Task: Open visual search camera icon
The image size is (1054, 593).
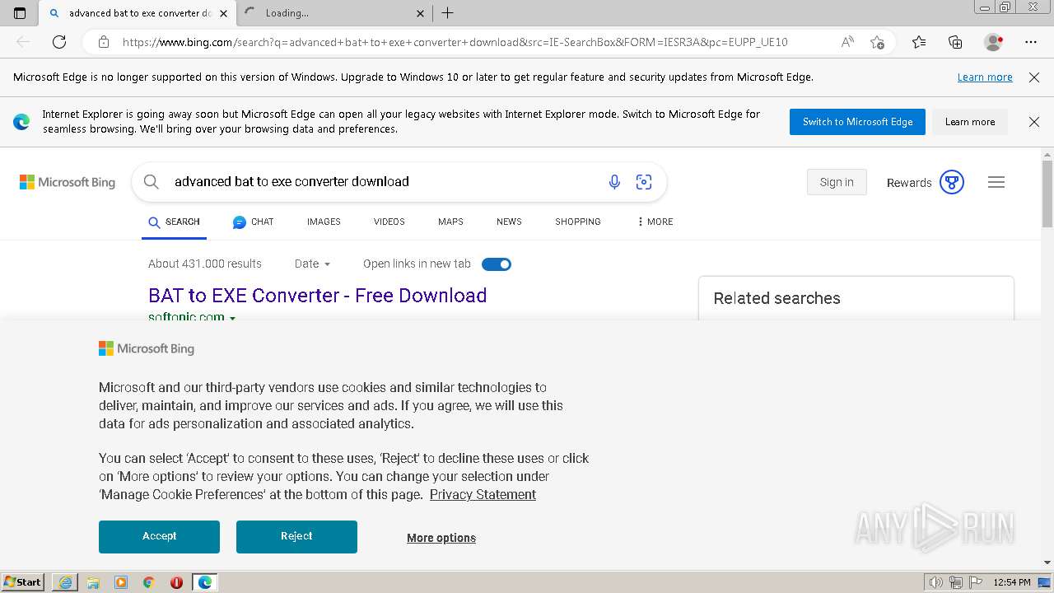Action: pyautogui.click(x=644, y=182)
